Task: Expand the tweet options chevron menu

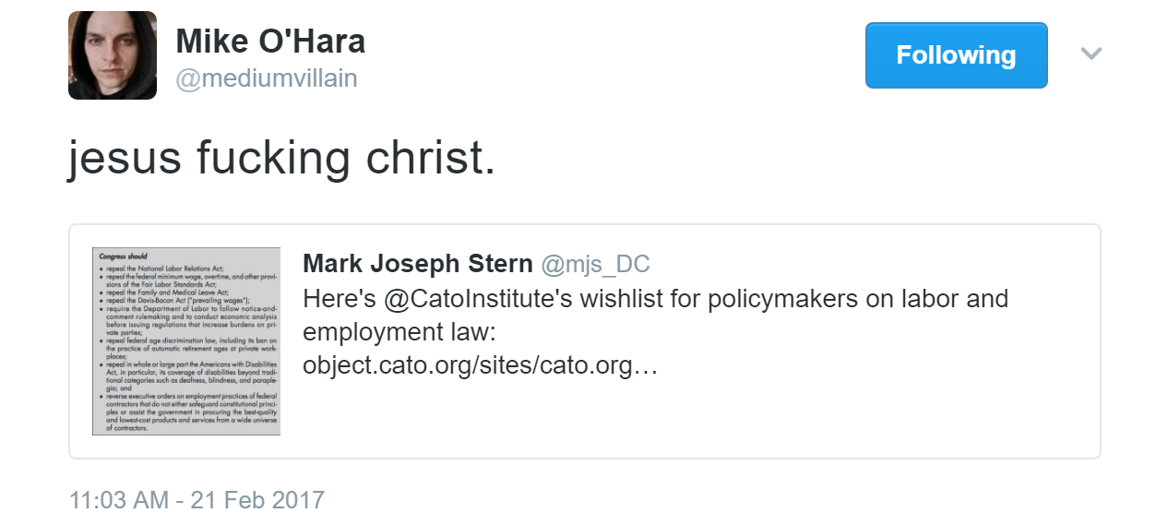Action: [x=1091, y=54]
